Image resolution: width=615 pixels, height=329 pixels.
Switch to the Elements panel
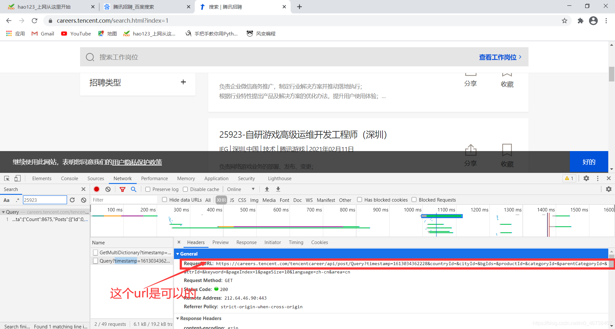pyautogui.click(x=42, y=179)
